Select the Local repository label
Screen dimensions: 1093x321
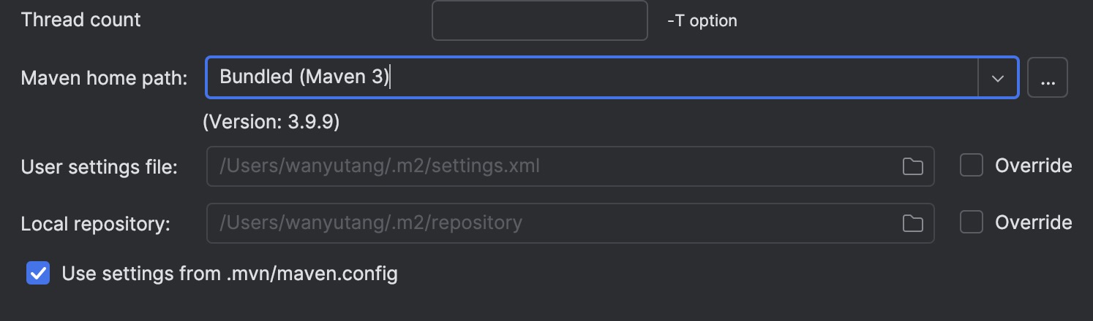[96, 223]
